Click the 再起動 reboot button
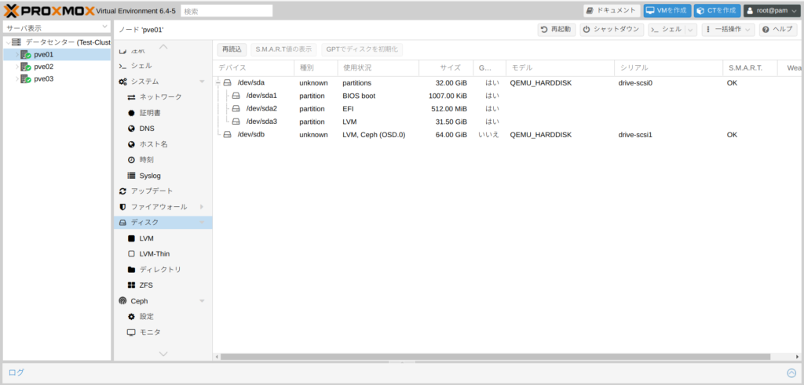This screenshot has height=385, width=804. pos(557,30)
